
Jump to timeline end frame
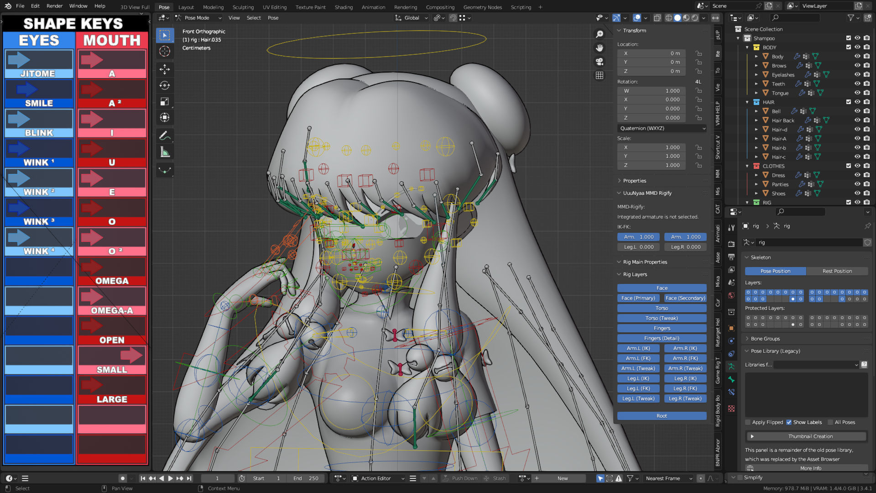[x=189, y=478]
